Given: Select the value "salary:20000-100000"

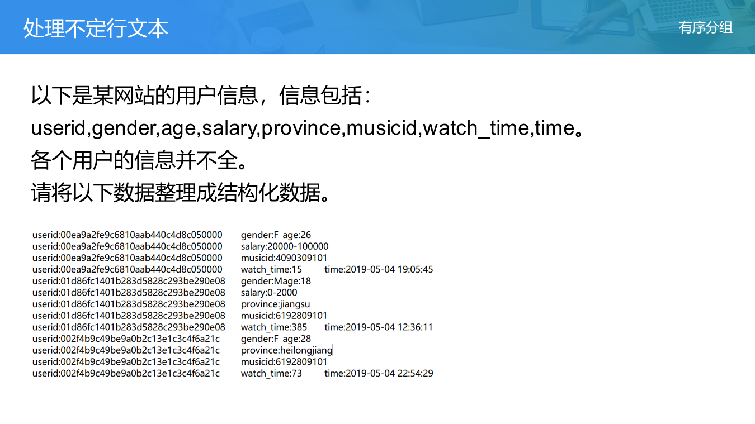Looking at the screenshot, I should point(285,246).
